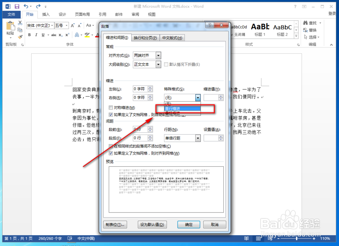Click the Replace icon in editing group

305,30
